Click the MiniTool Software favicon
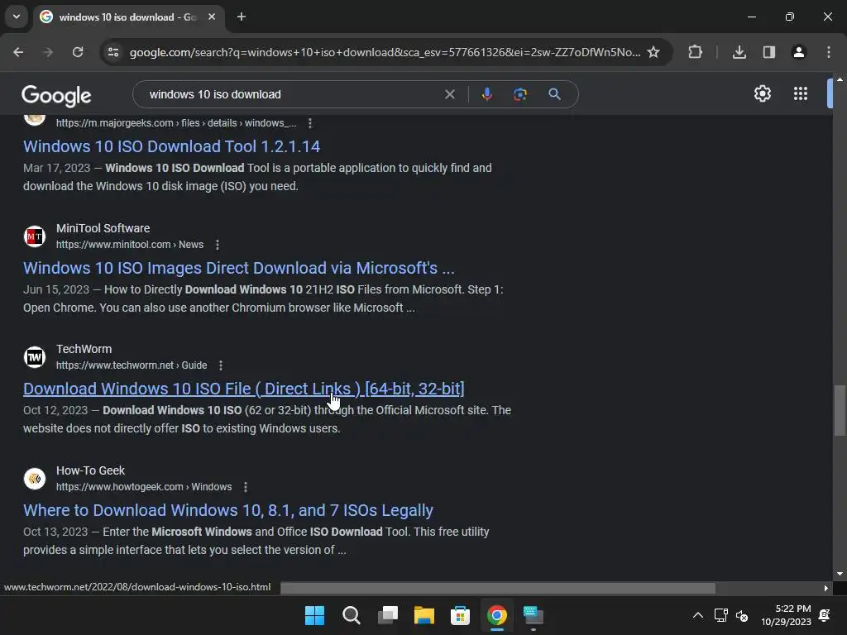 click(35, 236)
